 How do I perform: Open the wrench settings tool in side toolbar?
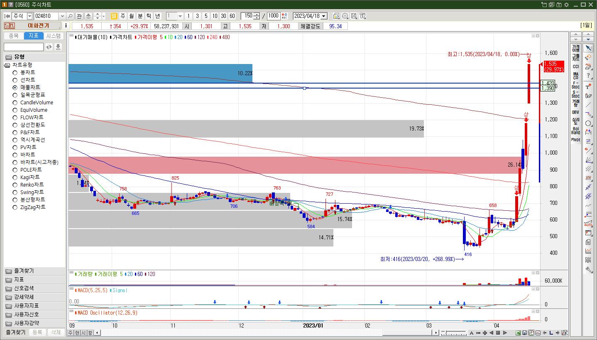588,269
